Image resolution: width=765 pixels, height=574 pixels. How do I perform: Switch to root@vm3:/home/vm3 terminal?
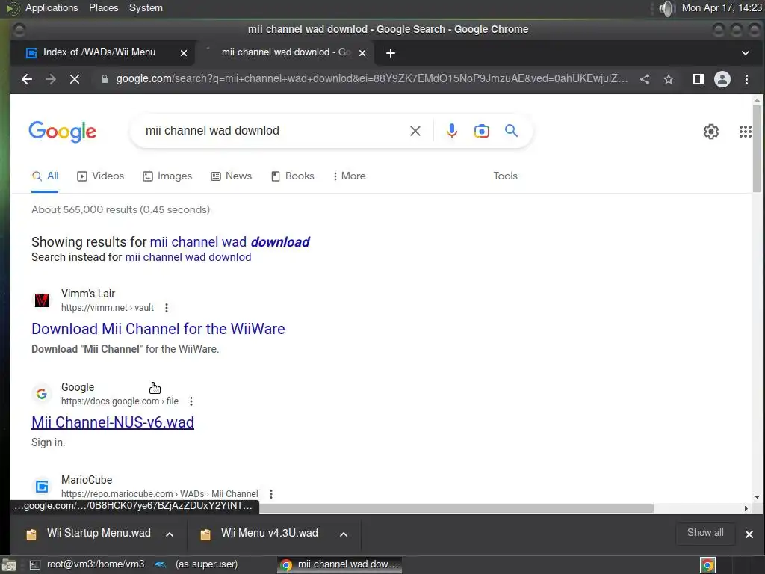(x=87, y=565)
